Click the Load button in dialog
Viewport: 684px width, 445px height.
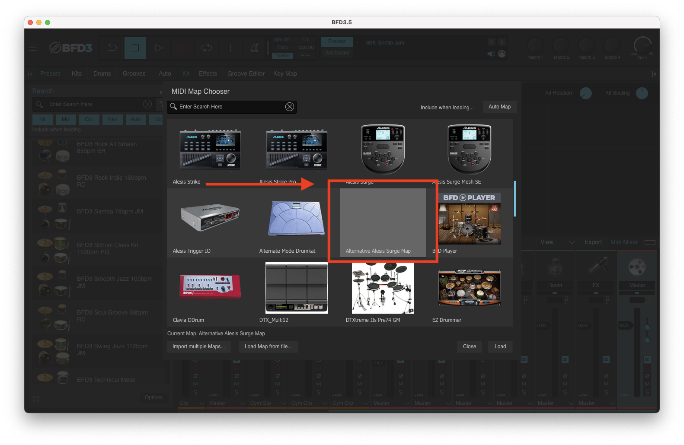500,346
